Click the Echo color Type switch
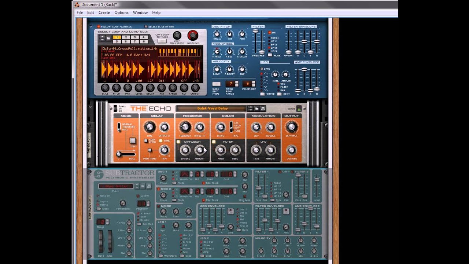This screenshot has height=264, width=469. point(231,127)
